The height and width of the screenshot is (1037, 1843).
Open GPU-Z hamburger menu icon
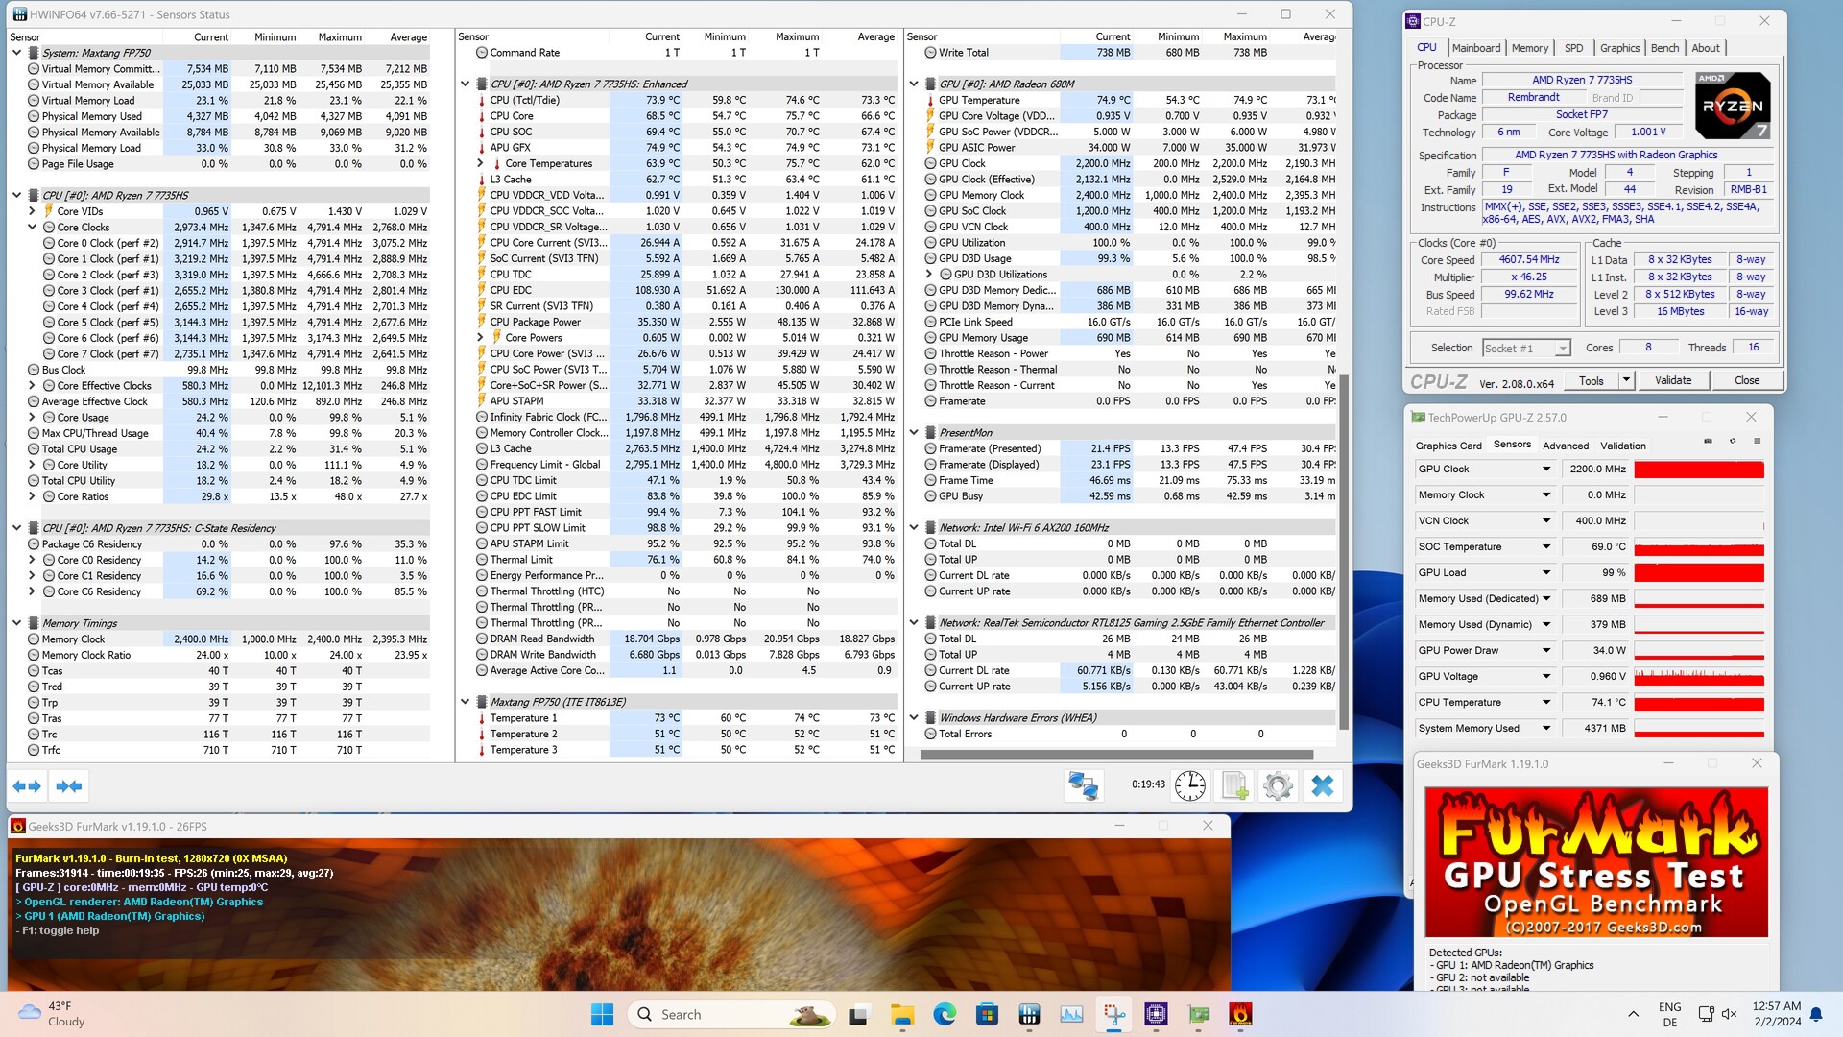(1758, 442)
